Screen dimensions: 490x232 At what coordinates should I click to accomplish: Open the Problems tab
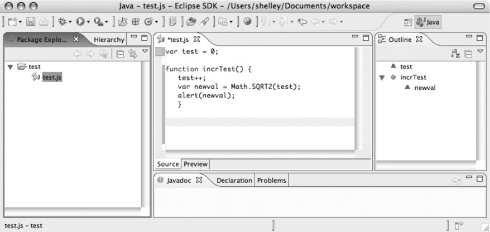click(272, 180)
